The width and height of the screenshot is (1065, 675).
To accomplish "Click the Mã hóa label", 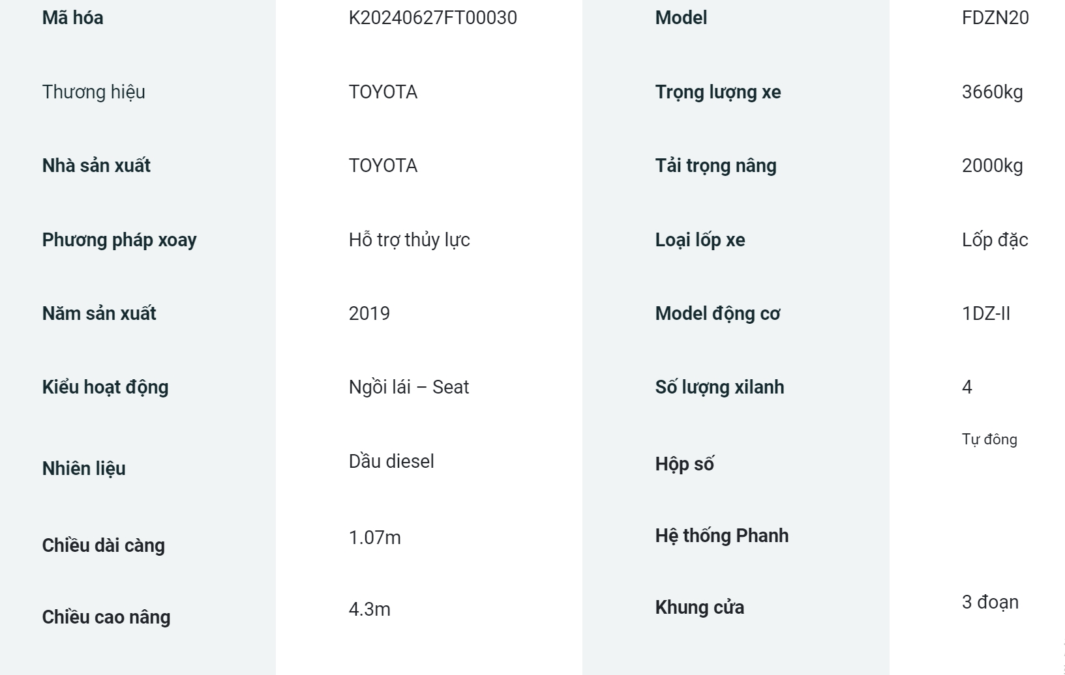I will click(x=72, y=18).
